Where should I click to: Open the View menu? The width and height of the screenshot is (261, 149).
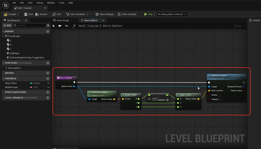30,3
